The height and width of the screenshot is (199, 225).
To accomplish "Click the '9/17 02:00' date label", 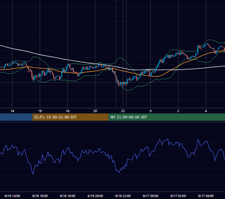I will pos(178,196).
